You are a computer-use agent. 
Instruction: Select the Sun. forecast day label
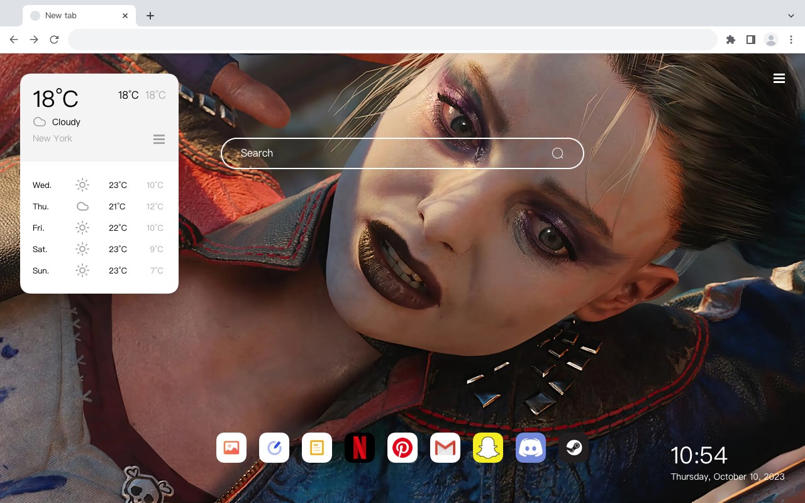point(41,270)
